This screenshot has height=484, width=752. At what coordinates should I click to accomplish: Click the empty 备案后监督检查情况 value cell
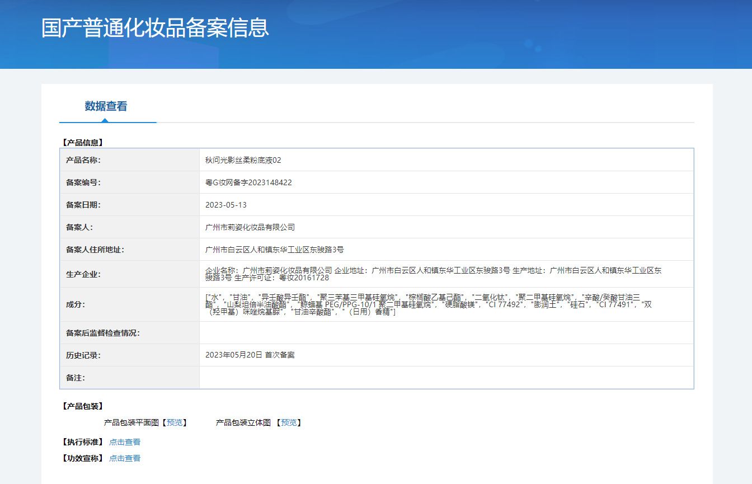click(446, 333)
